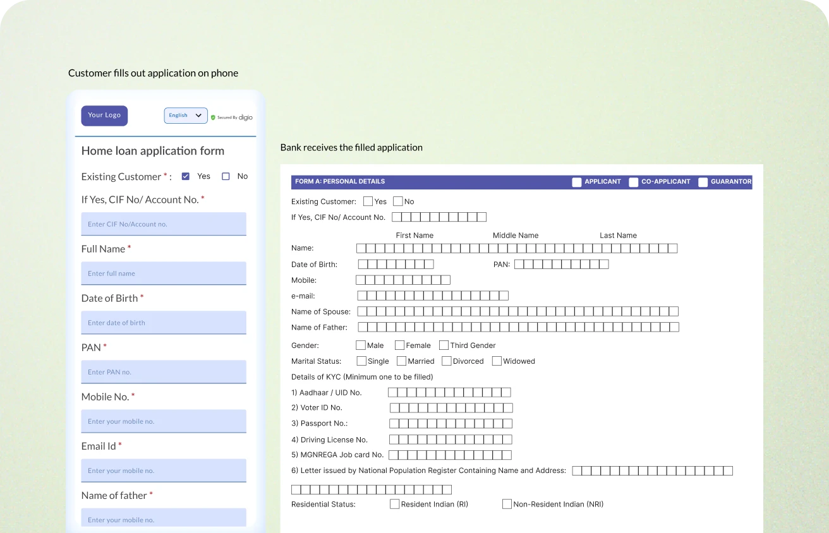Mark the Widowed marital status checkbox
Screen dimensions: 829x533
(x=497, y=361)
